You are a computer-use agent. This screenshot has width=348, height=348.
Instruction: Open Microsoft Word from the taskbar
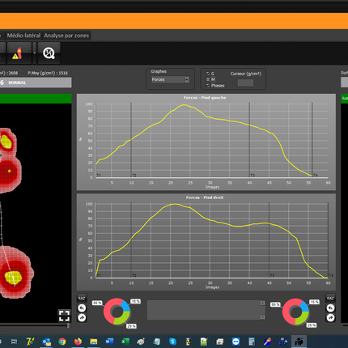pyautogui.click(x=109, y=342)
